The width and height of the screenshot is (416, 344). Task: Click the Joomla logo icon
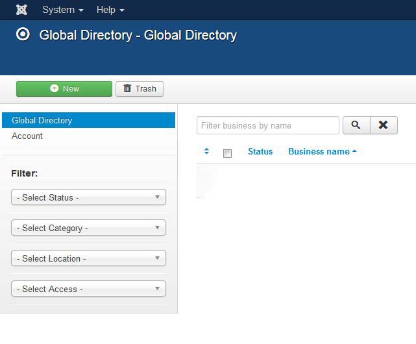click(21, 10)
